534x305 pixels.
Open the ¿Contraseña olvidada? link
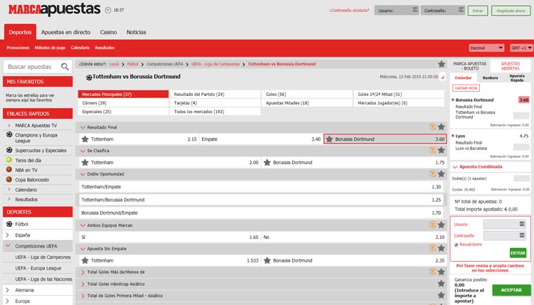tap(349, 11)
